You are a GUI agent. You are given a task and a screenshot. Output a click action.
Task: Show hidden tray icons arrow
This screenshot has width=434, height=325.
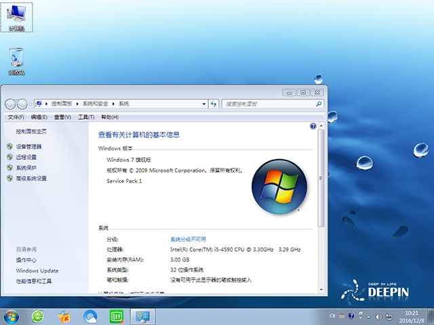point(369,317)
